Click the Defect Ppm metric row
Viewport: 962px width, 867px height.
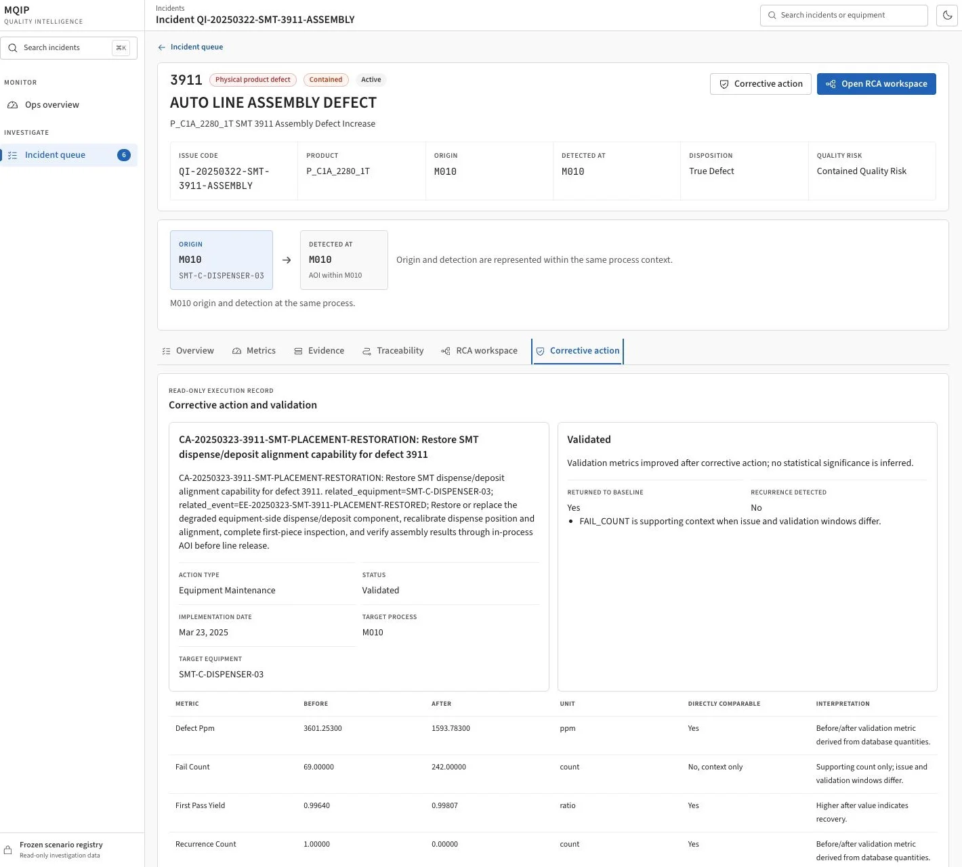pos(553,736)
